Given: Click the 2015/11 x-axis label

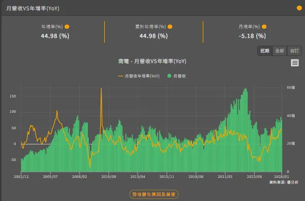Looking at the screenshot, I should [x=167, y=177].
